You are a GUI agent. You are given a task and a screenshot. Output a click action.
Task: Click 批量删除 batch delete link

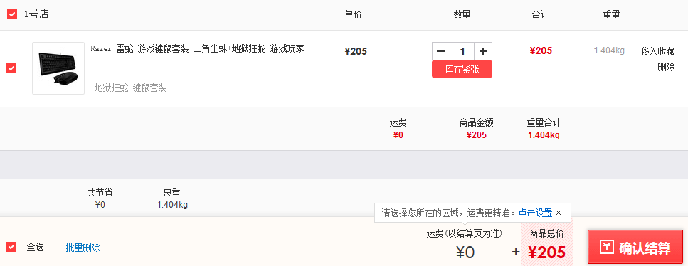[83, 248]
